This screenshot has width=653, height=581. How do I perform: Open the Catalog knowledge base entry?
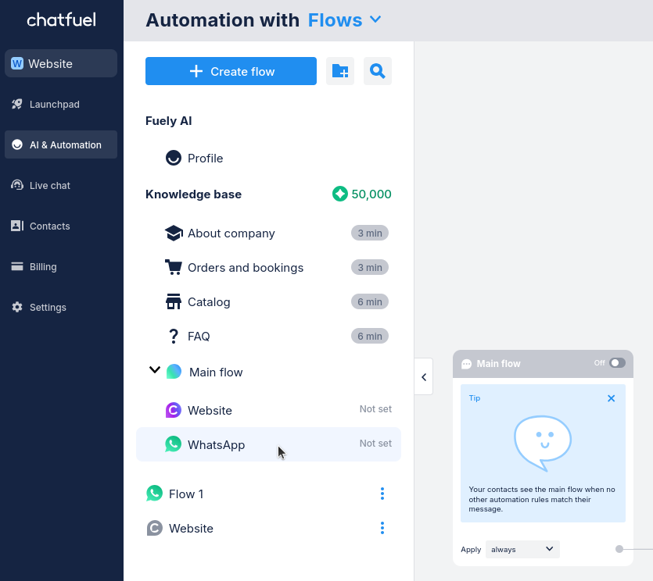point(209,302)
